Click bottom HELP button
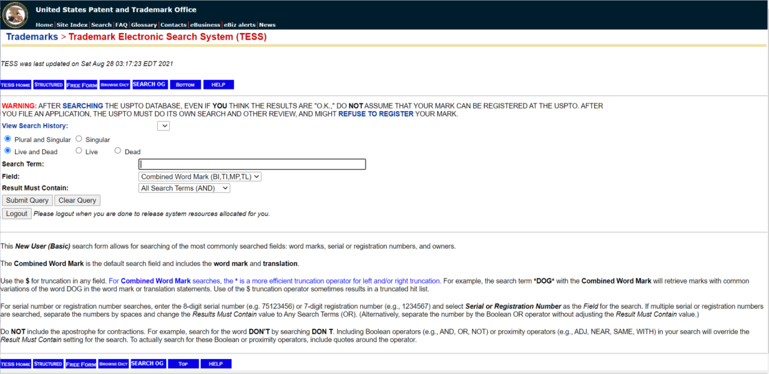Viewport: 769px width, 374px height. (216, 364)
